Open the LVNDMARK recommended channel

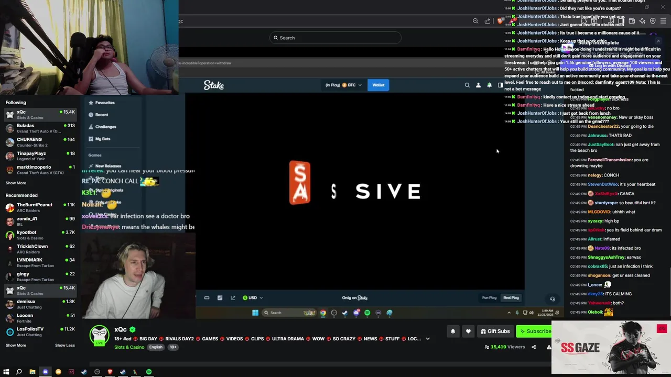[x=40, y=262]
